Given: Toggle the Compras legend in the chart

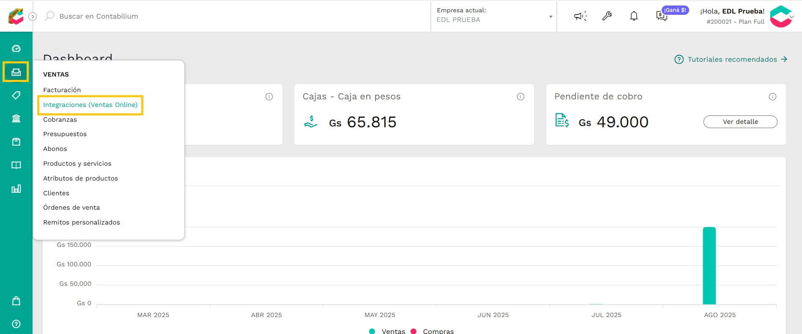Looking at the screenshot, I should pos(432,331).
